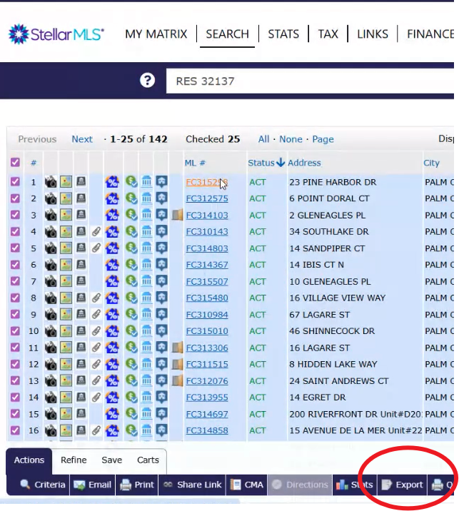Click the Export button
This screenshot has width=459, height=511.
(x=403, y=485)
